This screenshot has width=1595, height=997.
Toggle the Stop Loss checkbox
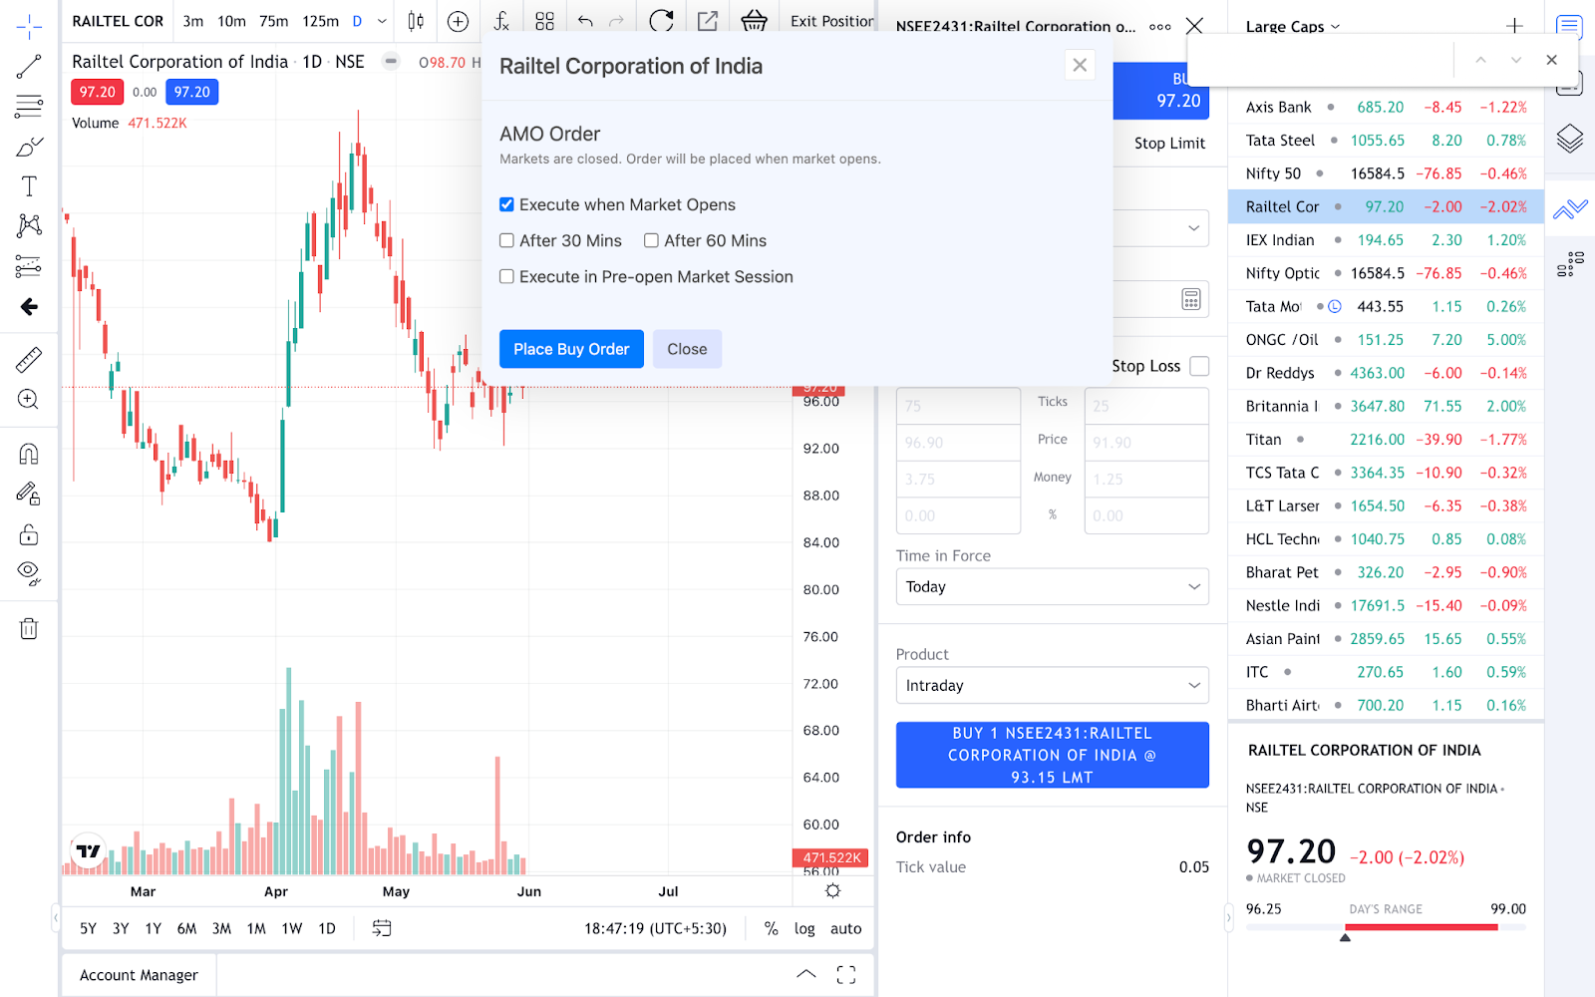[1200, 366]
